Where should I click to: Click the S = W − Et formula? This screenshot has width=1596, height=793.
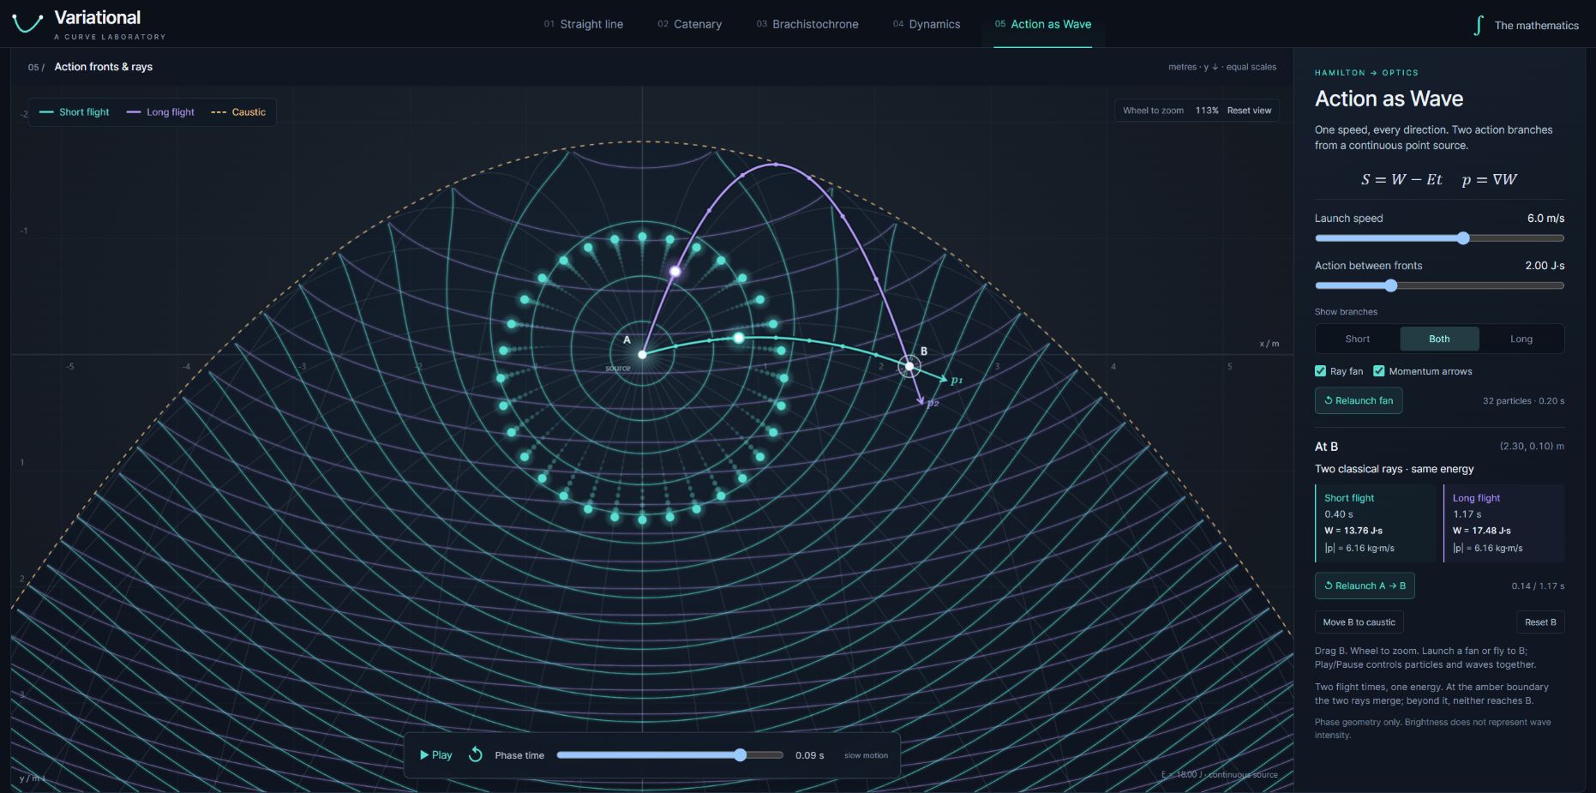point(1401,179)
